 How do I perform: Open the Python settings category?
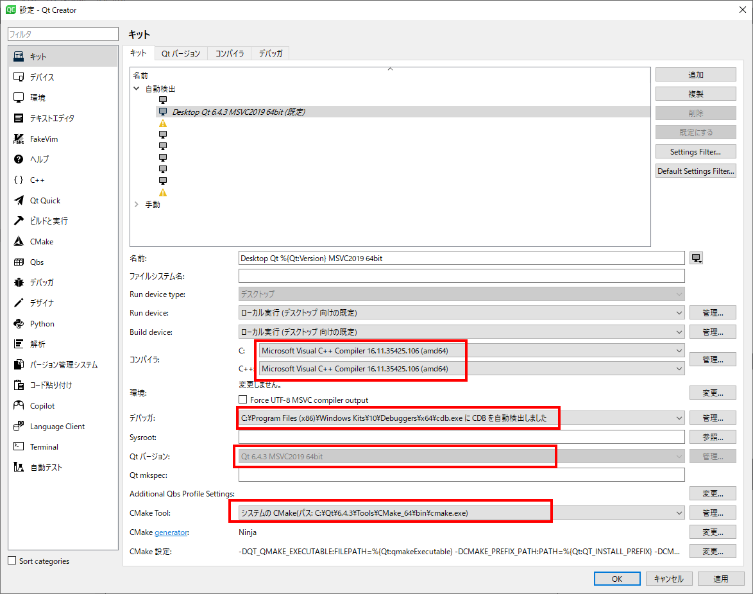click(x=63, y=324)
